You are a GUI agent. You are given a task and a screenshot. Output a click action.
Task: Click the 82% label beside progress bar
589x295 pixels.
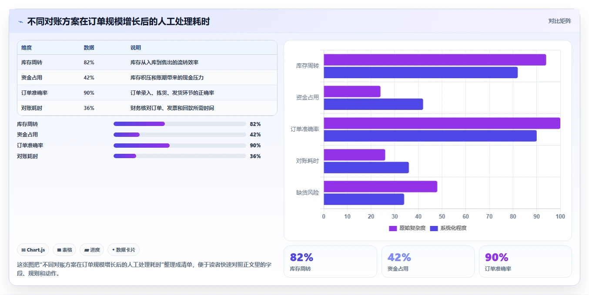pyautogui.click(x=255, y=124)
